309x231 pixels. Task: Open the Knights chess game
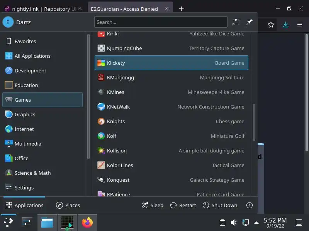(171, 121)
